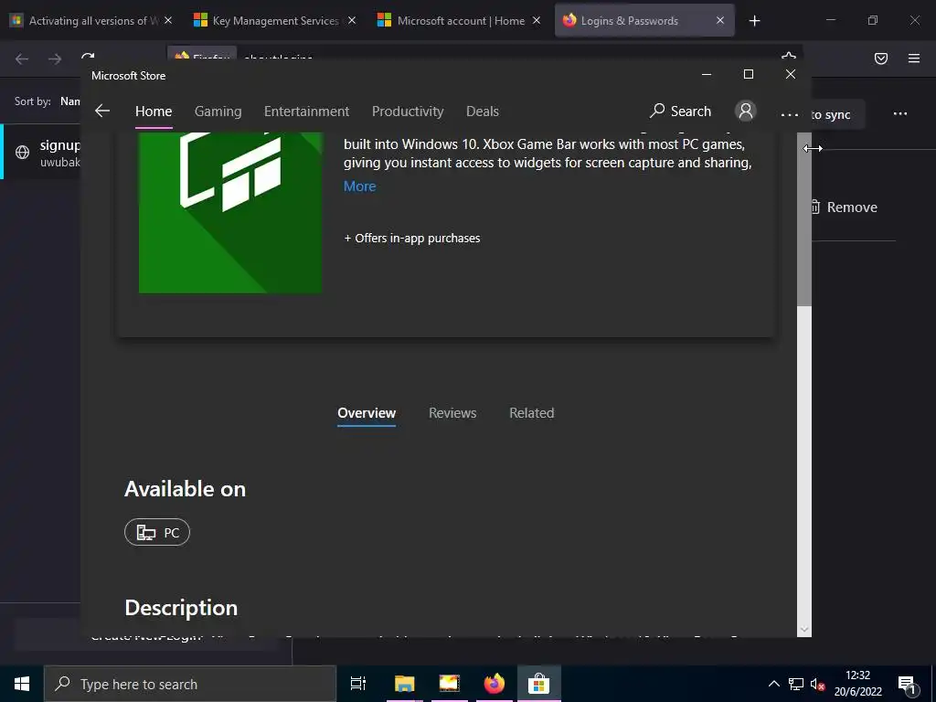This screenshot has width=936, height=702.
Task: Switch to the Related section
Action: pos(532,413)
